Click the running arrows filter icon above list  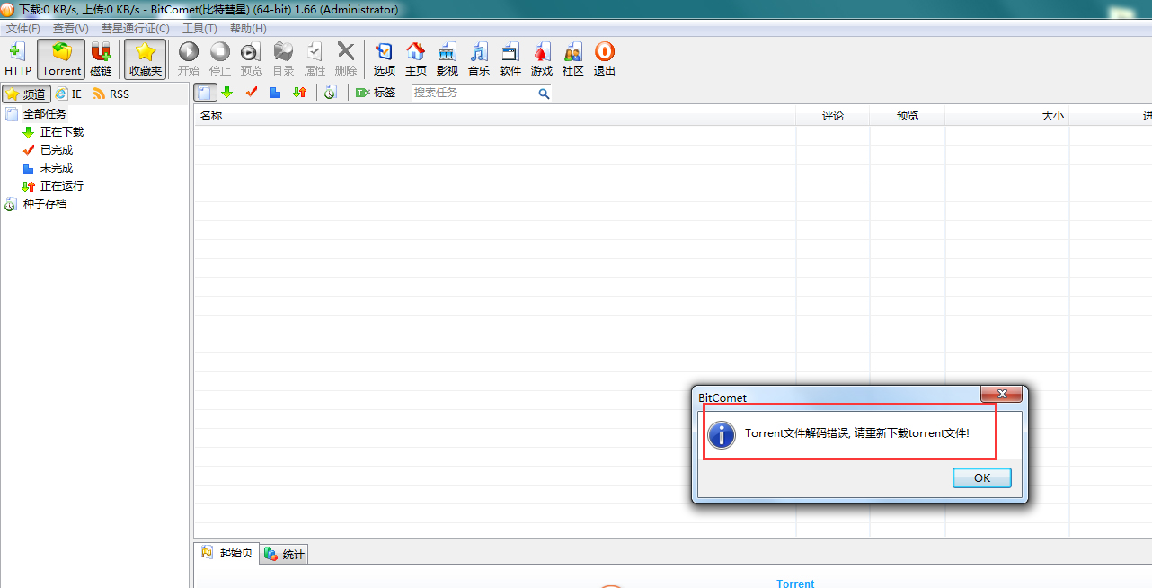(x=300, y=93)
